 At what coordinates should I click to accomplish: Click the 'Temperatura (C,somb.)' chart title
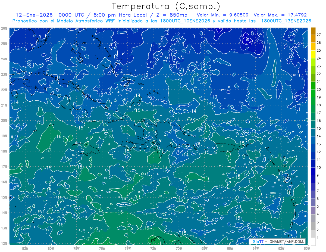(166, 6)
